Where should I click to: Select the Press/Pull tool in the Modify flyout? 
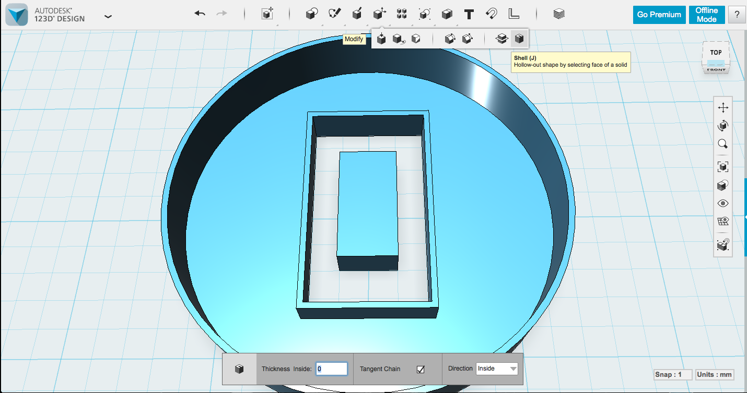pos(381,38)
